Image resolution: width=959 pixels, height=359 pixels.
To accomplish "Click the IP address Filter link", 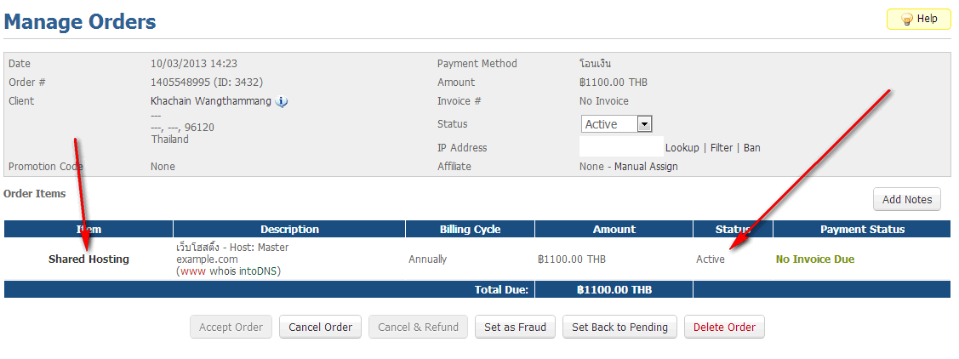I will pos(721,148).
